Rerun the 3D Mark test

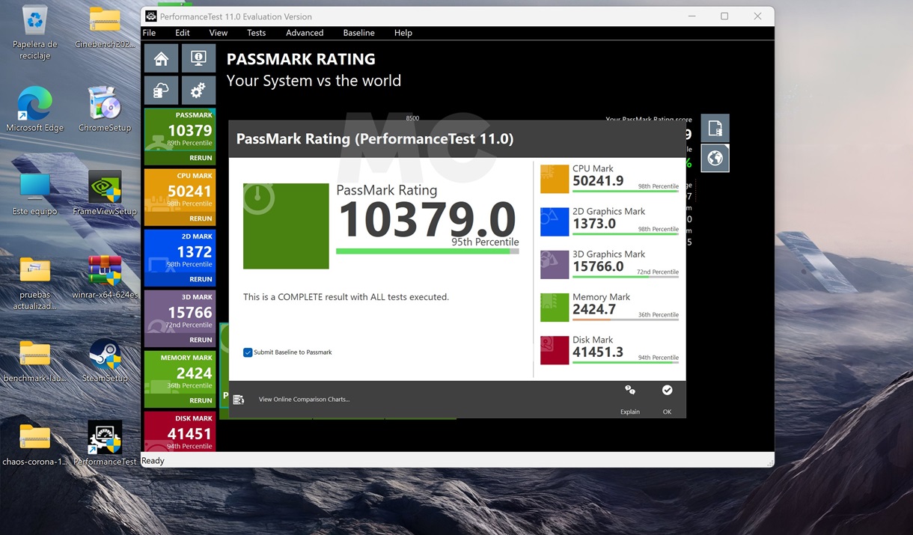coord(200,340)
